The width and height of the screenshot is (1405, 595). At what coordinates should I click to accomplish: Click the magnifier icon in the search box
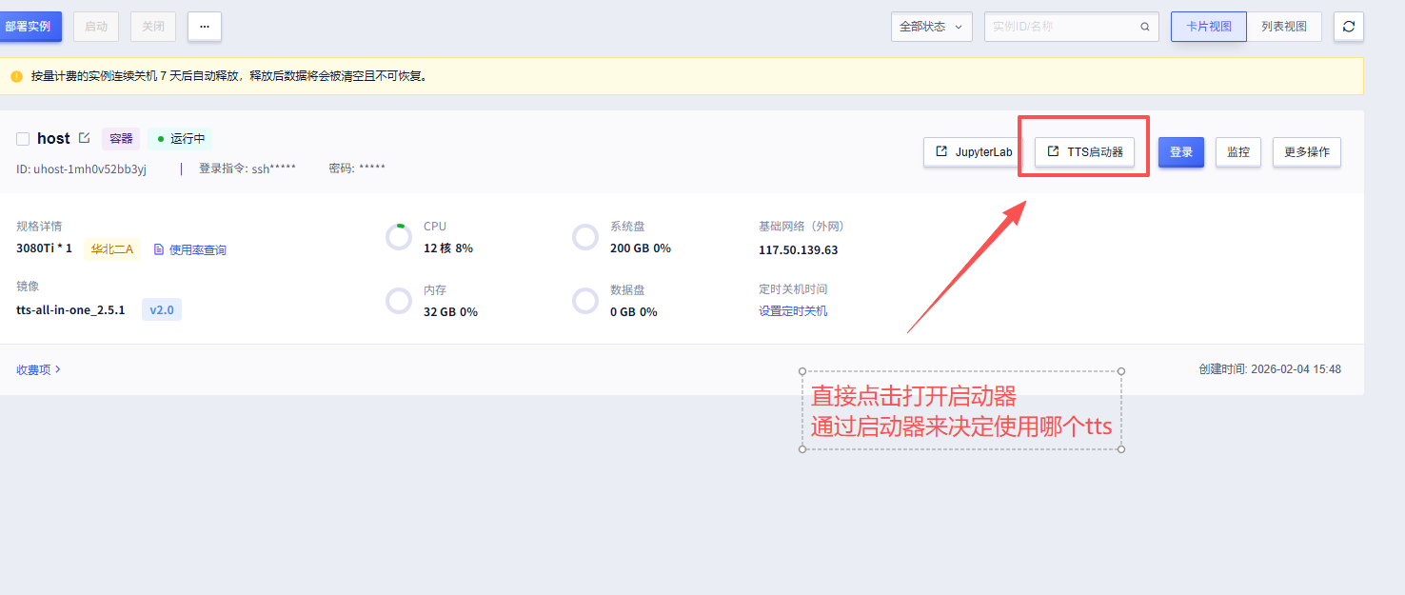(1144, 27)
